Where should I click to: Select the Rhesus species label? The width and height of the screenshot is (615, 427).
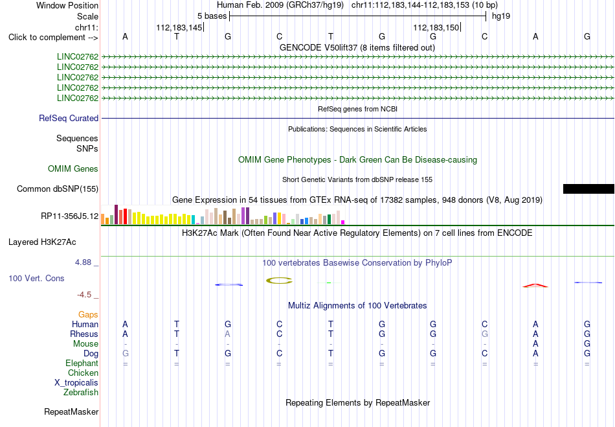(x=84, y=334)
